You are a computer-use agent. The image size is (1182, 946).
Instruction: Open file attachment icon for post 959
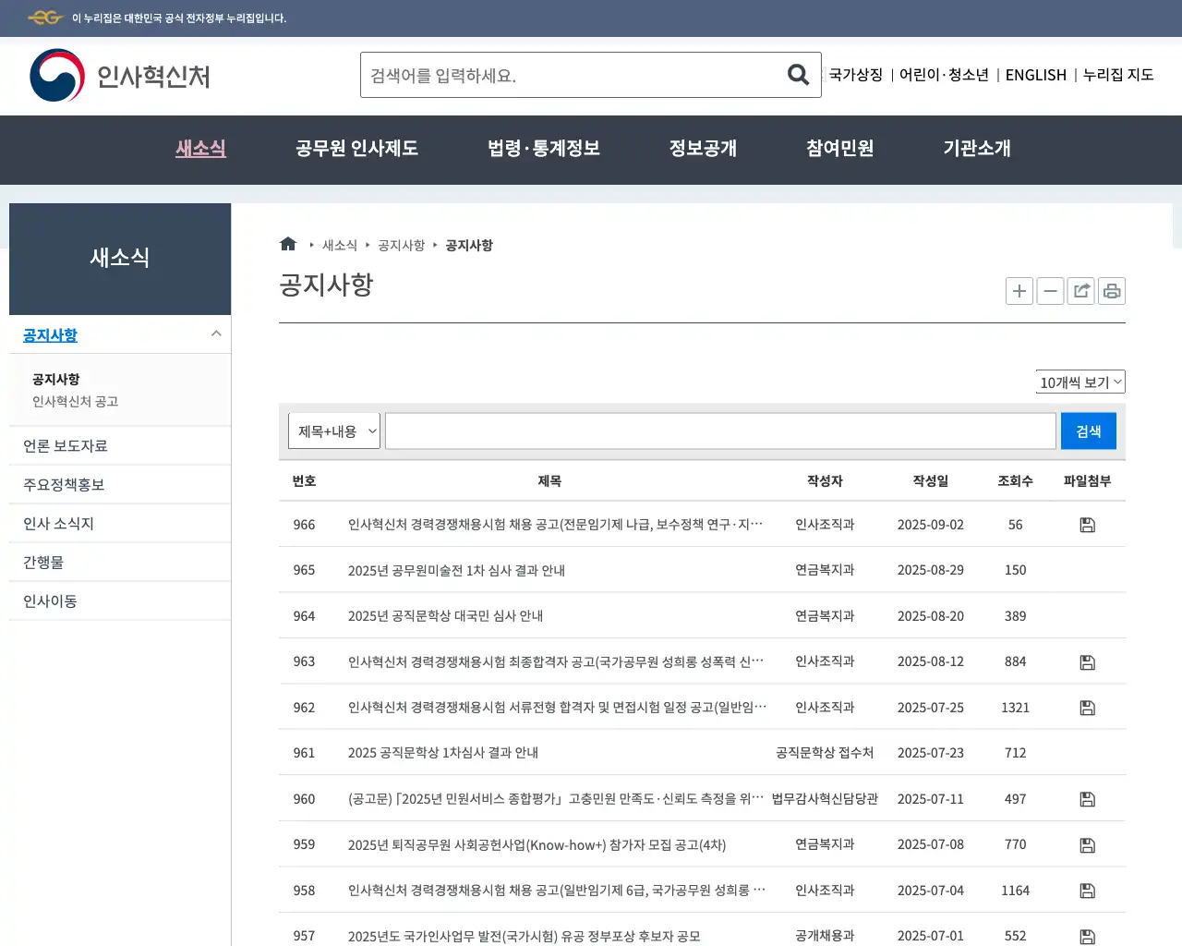coord(1088,845)
